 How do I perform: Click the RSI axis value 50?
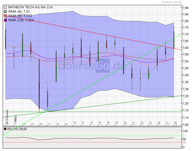tap(184, 139)
